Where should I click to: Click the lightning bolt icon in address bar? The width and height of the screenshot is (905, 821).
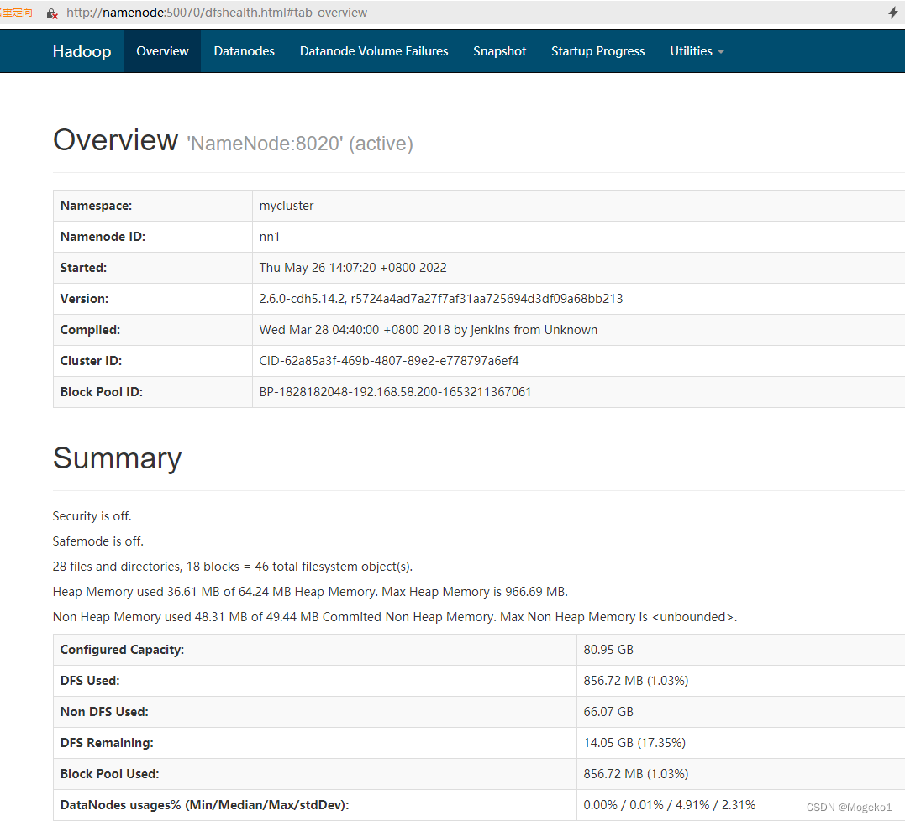(x=893, y=13)
